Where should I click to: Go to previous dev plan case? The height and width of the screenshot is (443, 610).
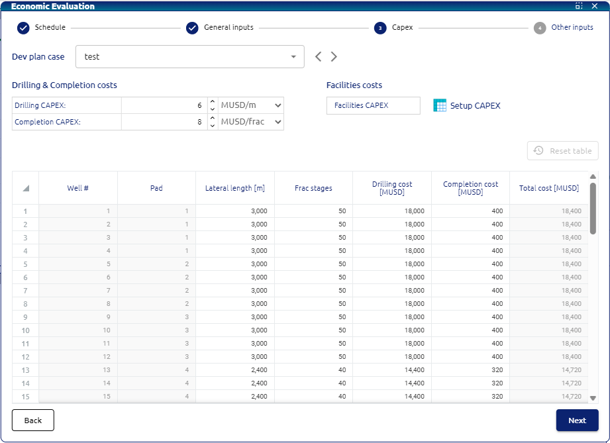319,57
